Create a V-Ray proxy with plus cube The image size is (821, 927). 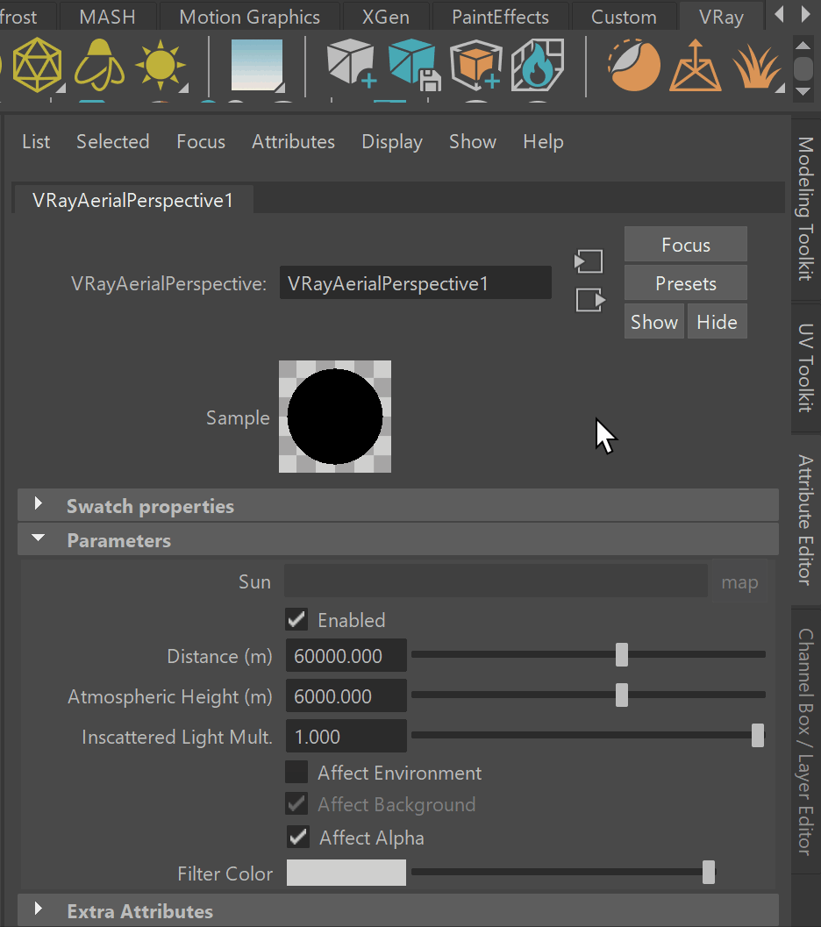[x=351, y=64]
